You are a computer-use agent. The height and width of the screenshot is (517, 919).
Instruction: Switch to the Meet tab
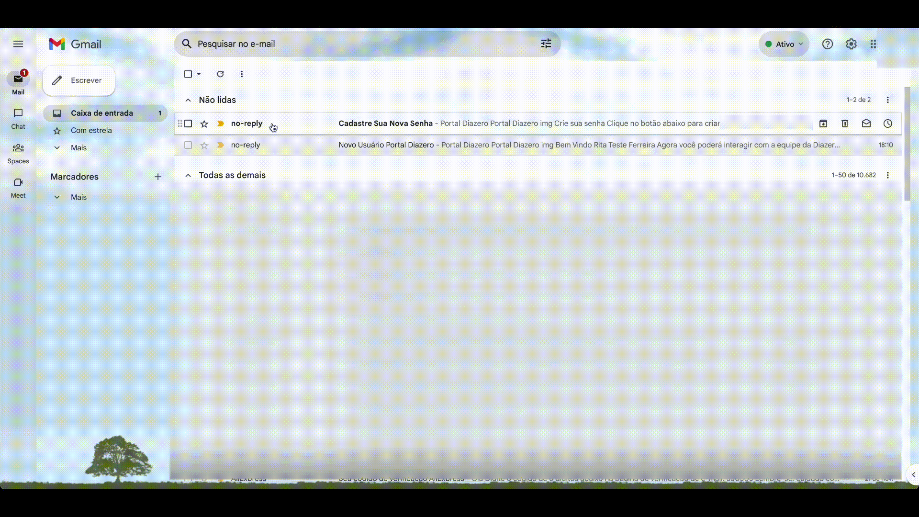click(x=18, y=187)
